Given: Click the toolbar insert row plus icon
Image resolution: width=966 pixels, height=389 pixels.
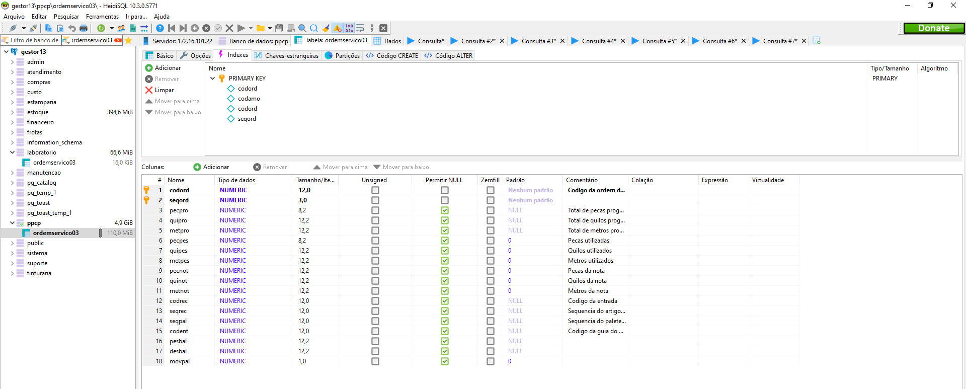Looking at the screenshot, I should coord(194,28).
